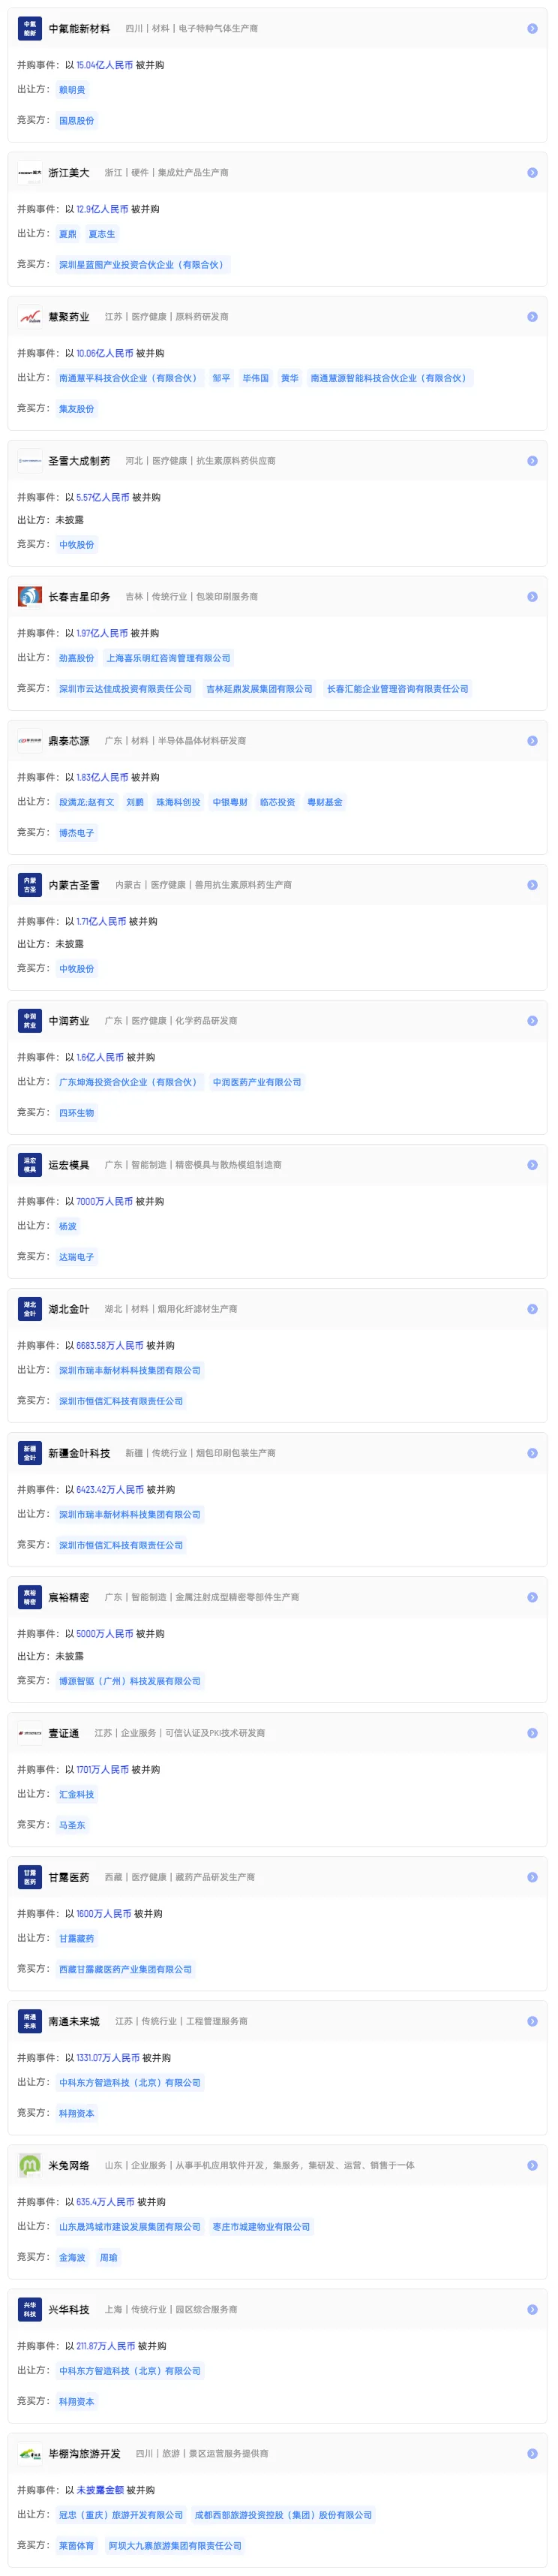Open seller 中润医药产业有限公司 link
The width and height of the screenshot is (558, 2576).
tap(257, 1082)
